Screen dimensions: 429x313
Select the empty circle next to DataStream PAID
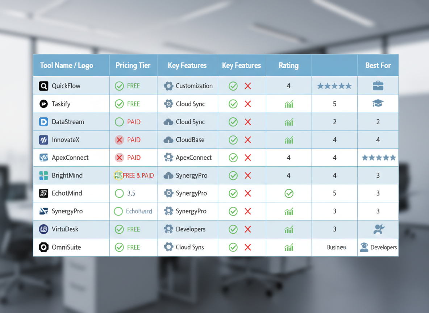[119, 122]
